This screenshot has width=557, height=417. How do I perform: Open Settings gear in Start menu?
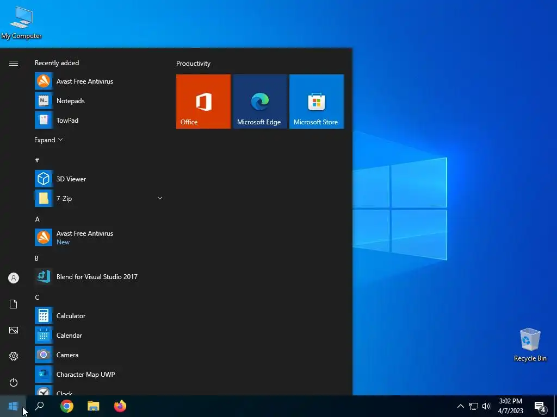14,356
